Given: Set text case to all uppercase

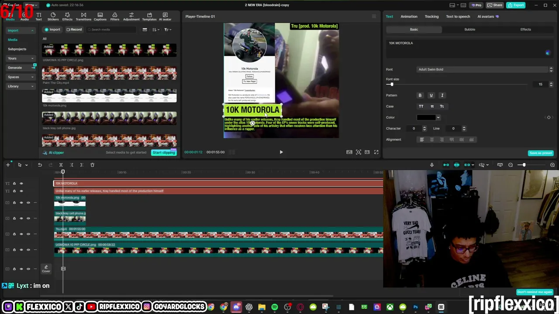Looking at the screenshot, I should click(x=421, y=106).
